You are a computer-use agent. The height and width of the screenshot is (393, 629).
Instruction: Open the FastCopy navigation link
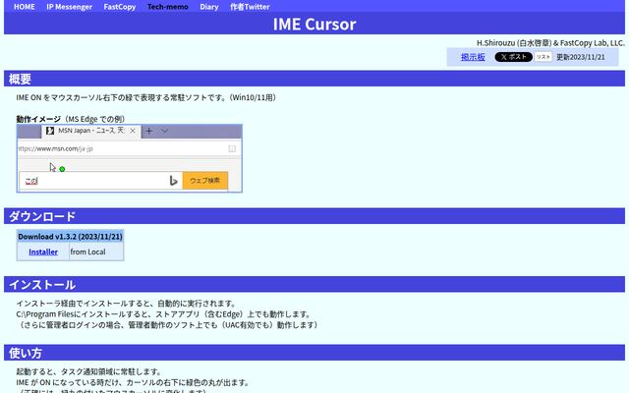[x=120, y=7]
